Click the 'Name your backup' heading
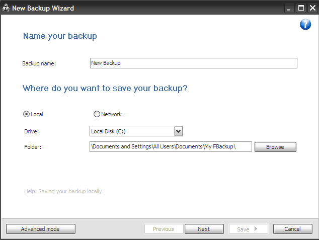The height and width of the screenshot is (240, 319). tap(60, 36)
